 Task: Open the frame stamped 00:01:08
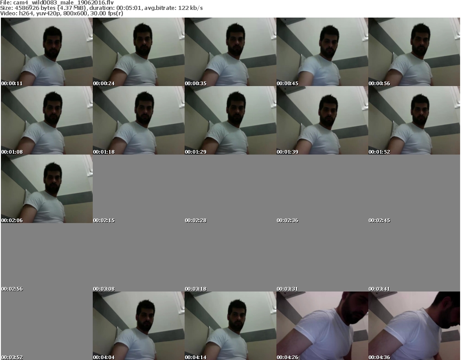coord(47,120)
